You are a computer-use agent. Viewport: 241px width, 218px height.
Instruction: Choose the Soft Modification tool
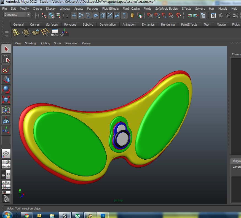point(6,120)
